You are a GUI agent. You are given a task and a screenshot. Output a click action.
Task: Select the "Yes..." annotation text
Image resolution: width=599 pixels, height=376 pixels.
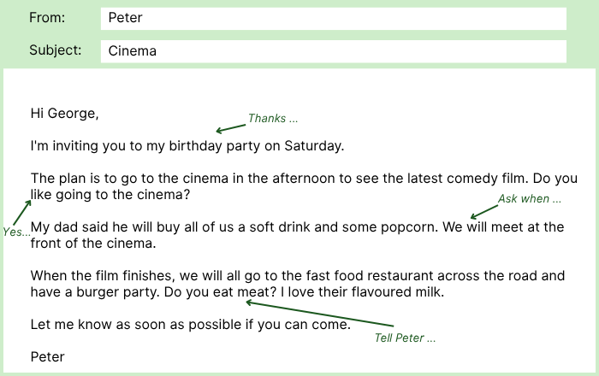point(16,232)
